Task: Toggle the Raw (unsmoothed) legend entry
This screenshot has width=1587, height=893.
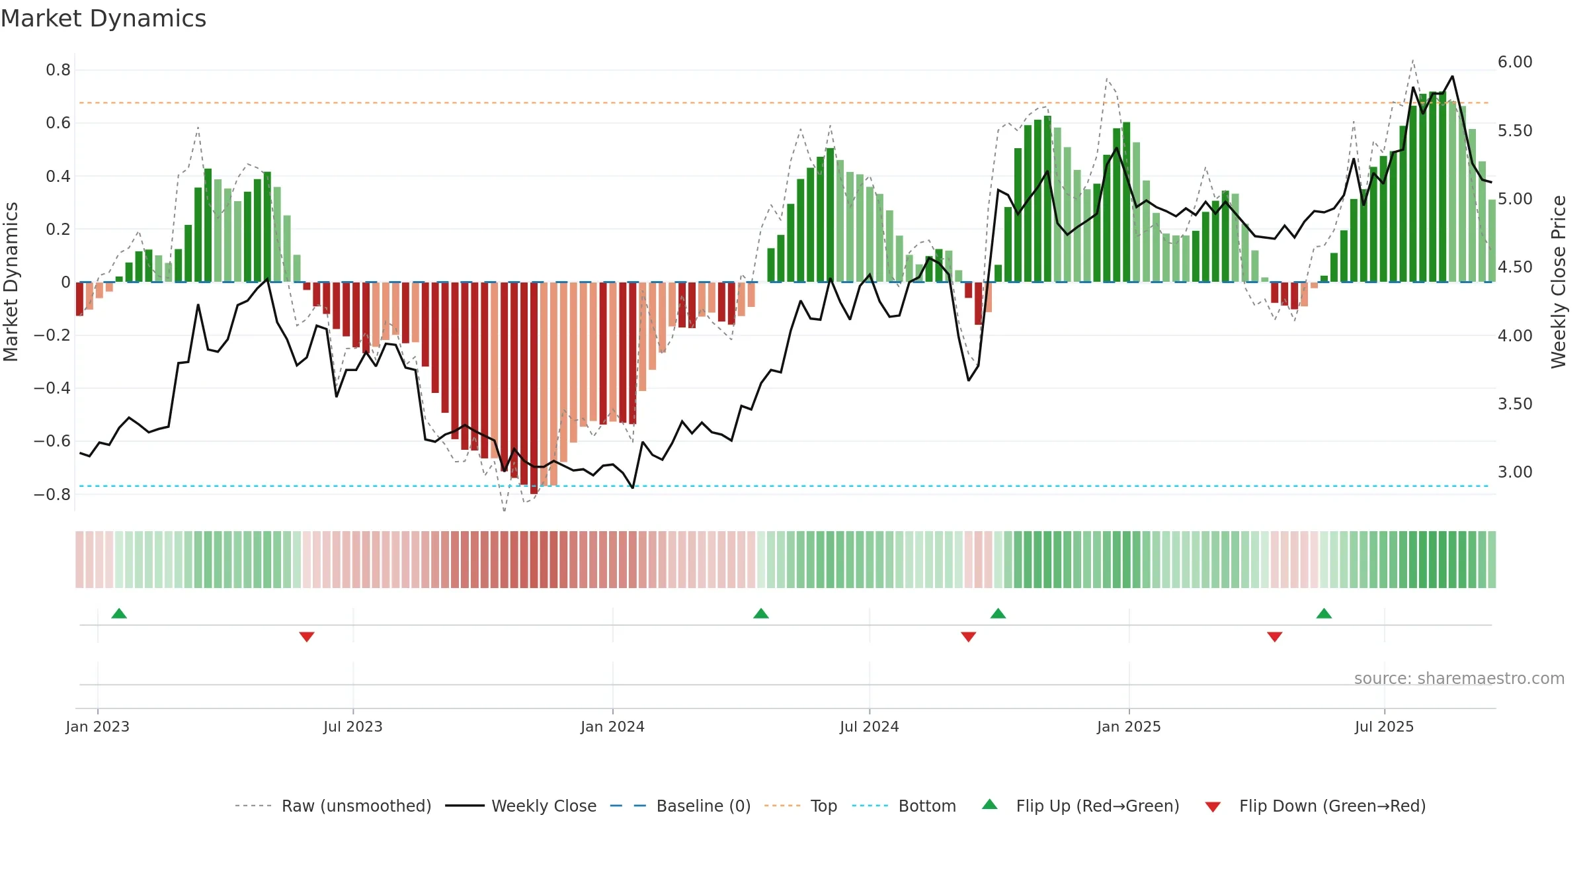Action: [x=333, y=806]
